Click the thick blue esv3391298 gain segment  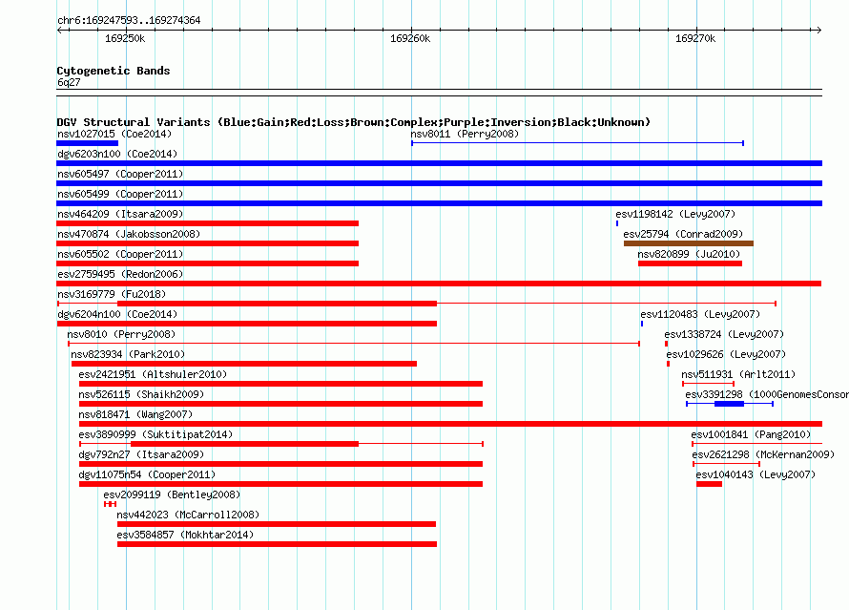(x=730, y=404)
